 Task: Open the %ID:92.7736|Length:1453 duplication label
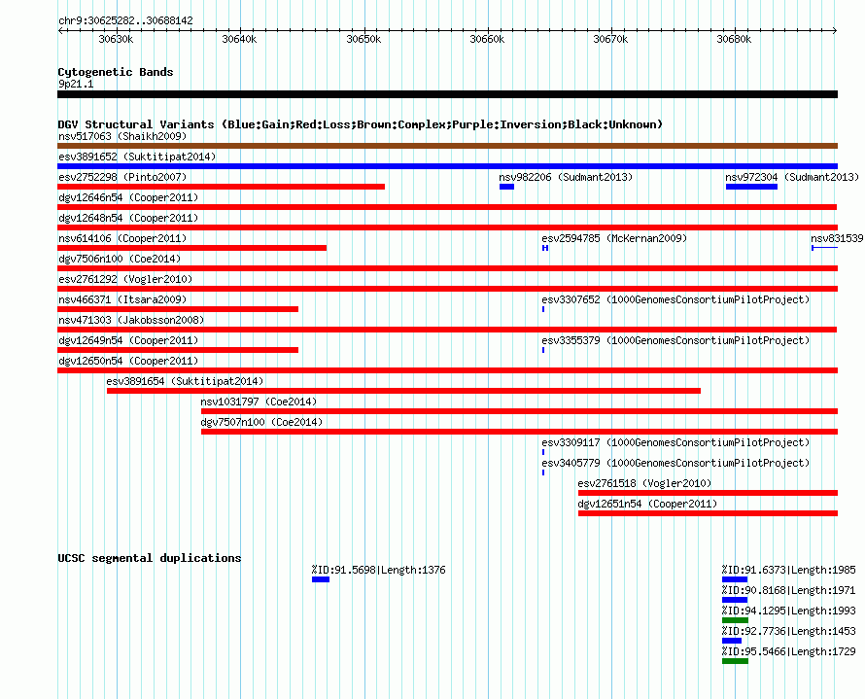tap(789, 631)
